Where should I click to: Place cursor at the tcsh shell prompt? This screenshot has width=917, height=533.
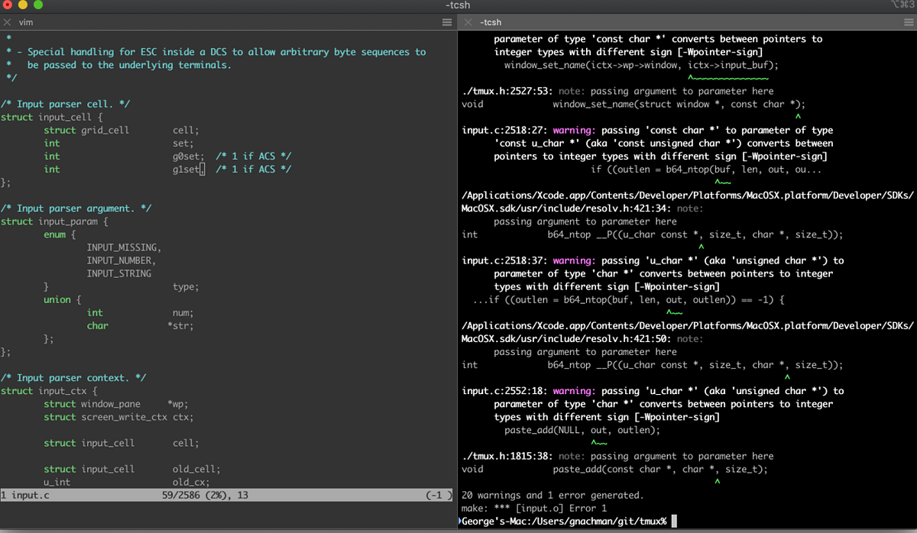pos(565,521)
